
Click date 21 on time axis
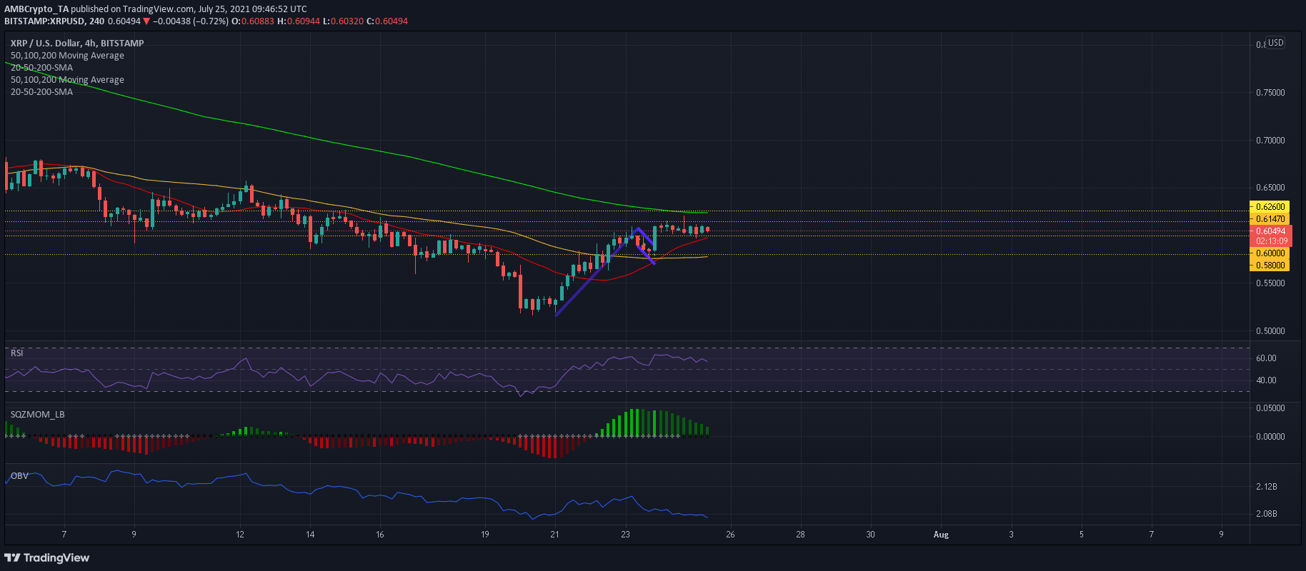point(555,535)
